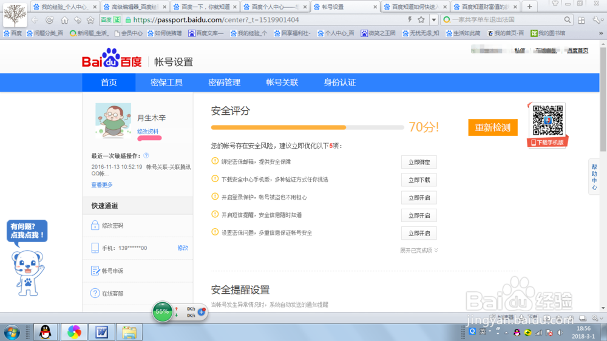
Task: Click the 重新检测 orange button
Action: click(493, 127)
